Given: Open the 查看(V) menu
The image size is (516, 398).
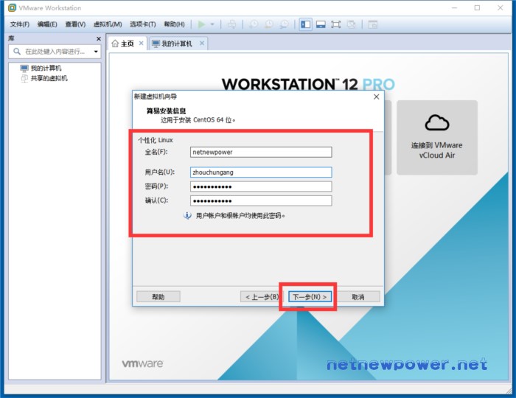Looking at the screenshot, I should (75, 24).
